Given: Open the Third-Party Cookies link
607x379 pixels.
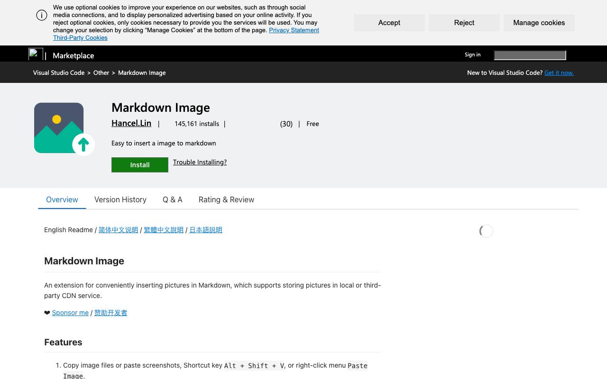Looking at the screenshot, I should [80, 38].
